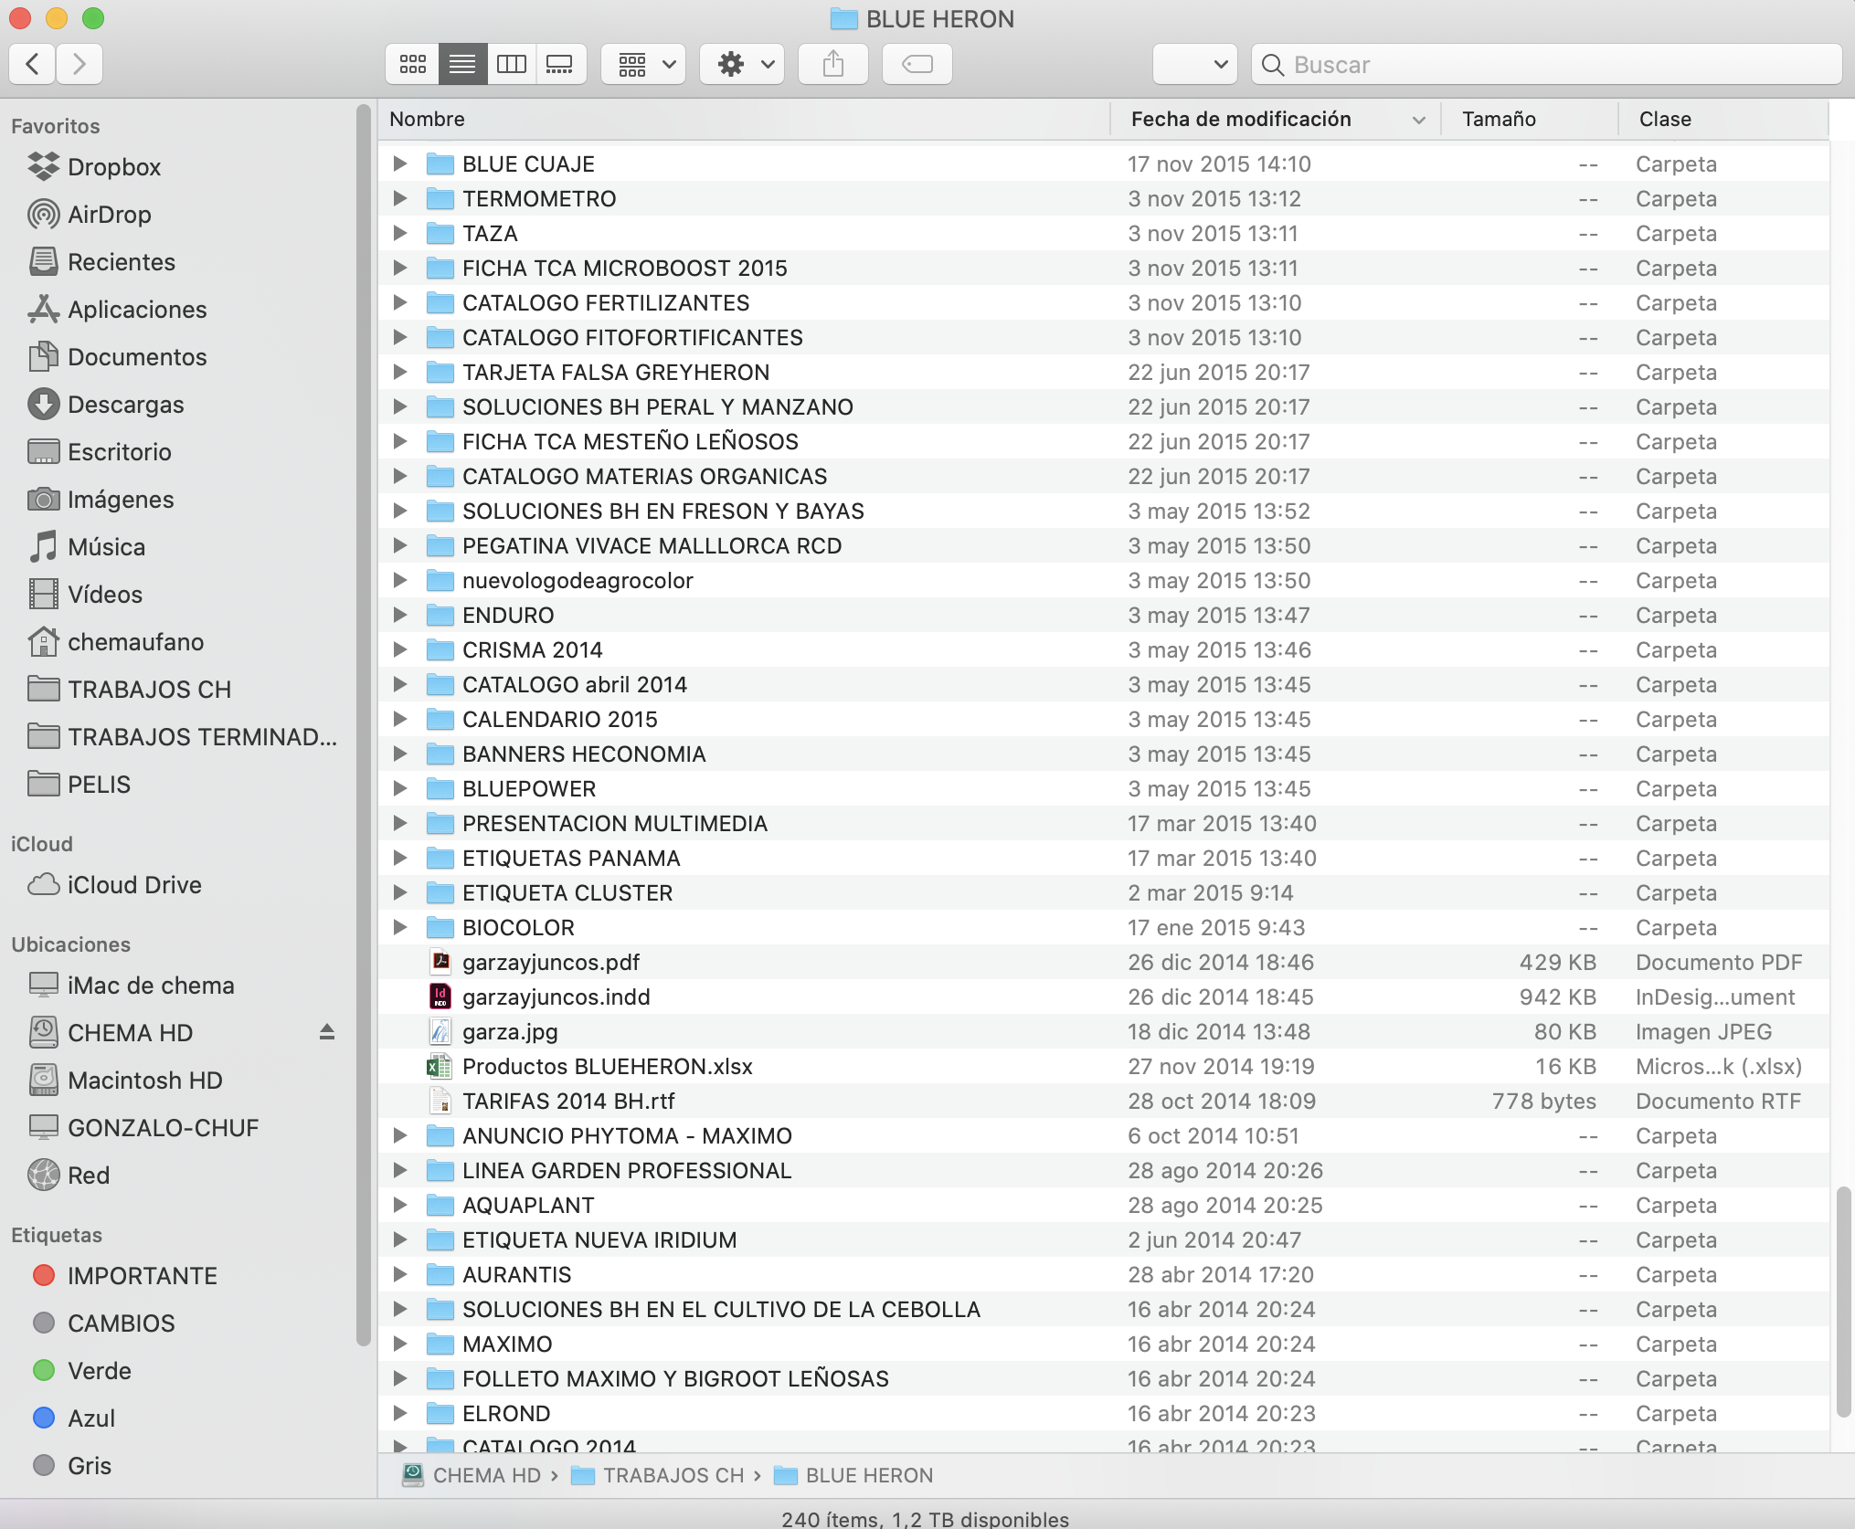This screenshot has height=1529, width=1855.
Task: Expand the ETIQUETAS PANAMA folder triangle
Action: [x=399, y=858]
